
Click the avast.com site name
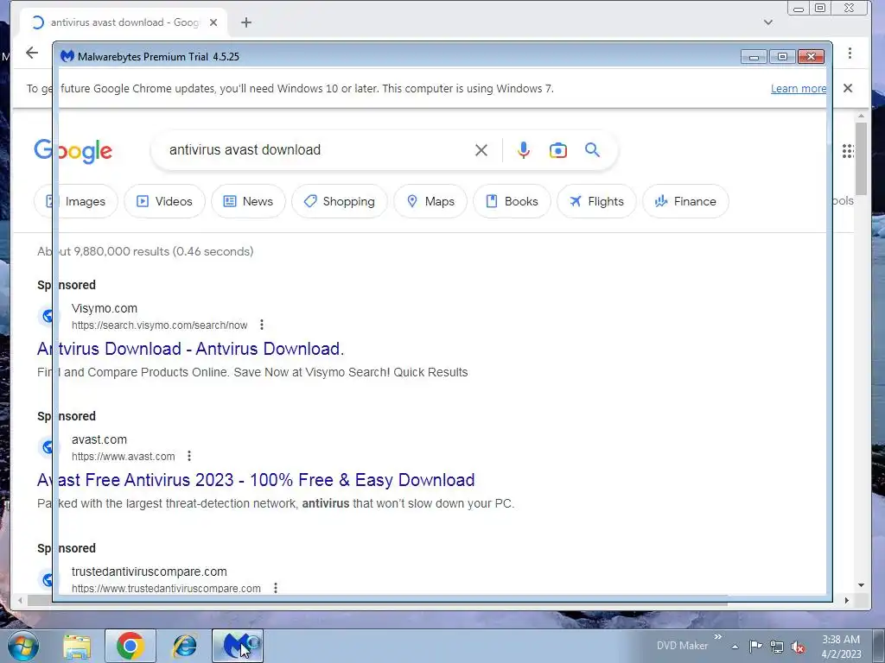coord(99,439)
